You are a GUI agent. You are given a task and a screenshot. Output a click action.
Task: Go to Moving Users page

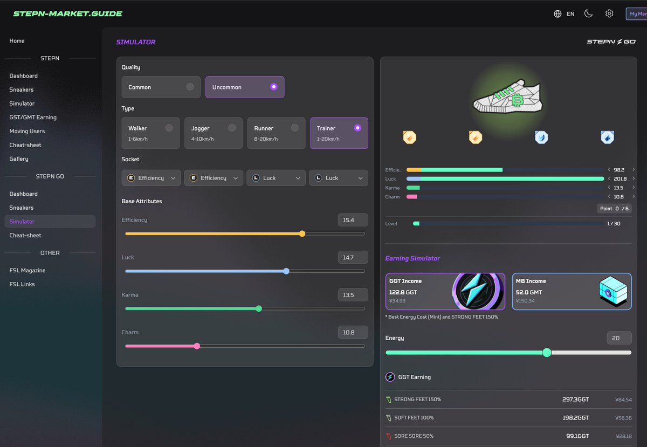click(27, 132)
